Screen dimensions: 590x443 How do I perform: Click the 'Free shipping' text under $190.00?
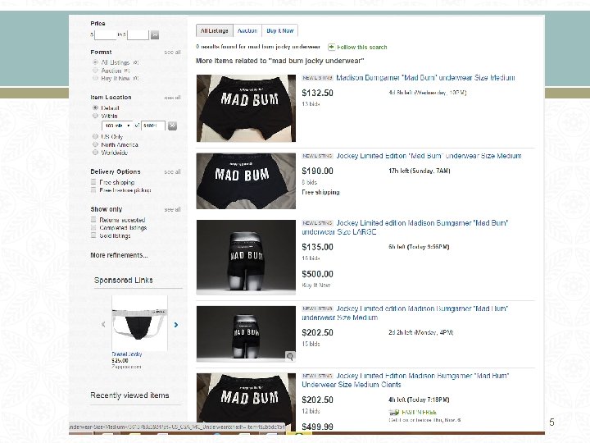(x=320, y=193)
